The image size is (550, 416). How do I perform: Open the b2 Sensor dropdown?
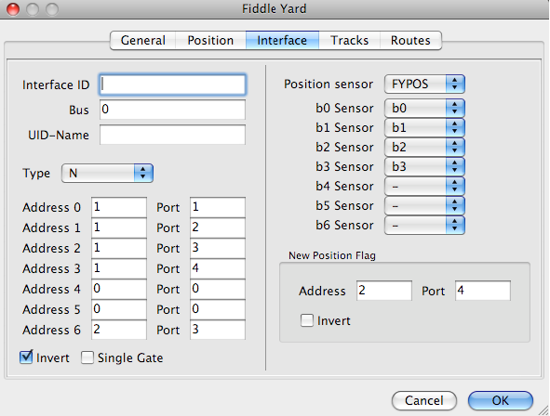click(x=424, y=147)
